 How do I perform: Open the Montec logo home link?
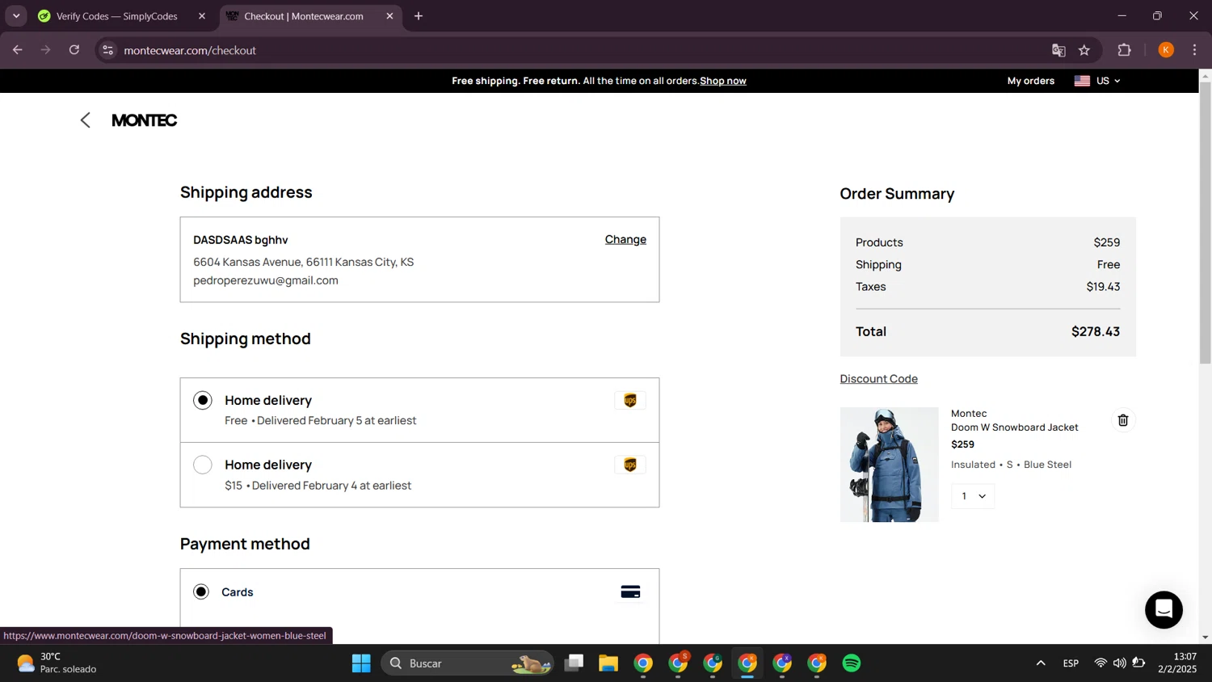coord(144,120)
